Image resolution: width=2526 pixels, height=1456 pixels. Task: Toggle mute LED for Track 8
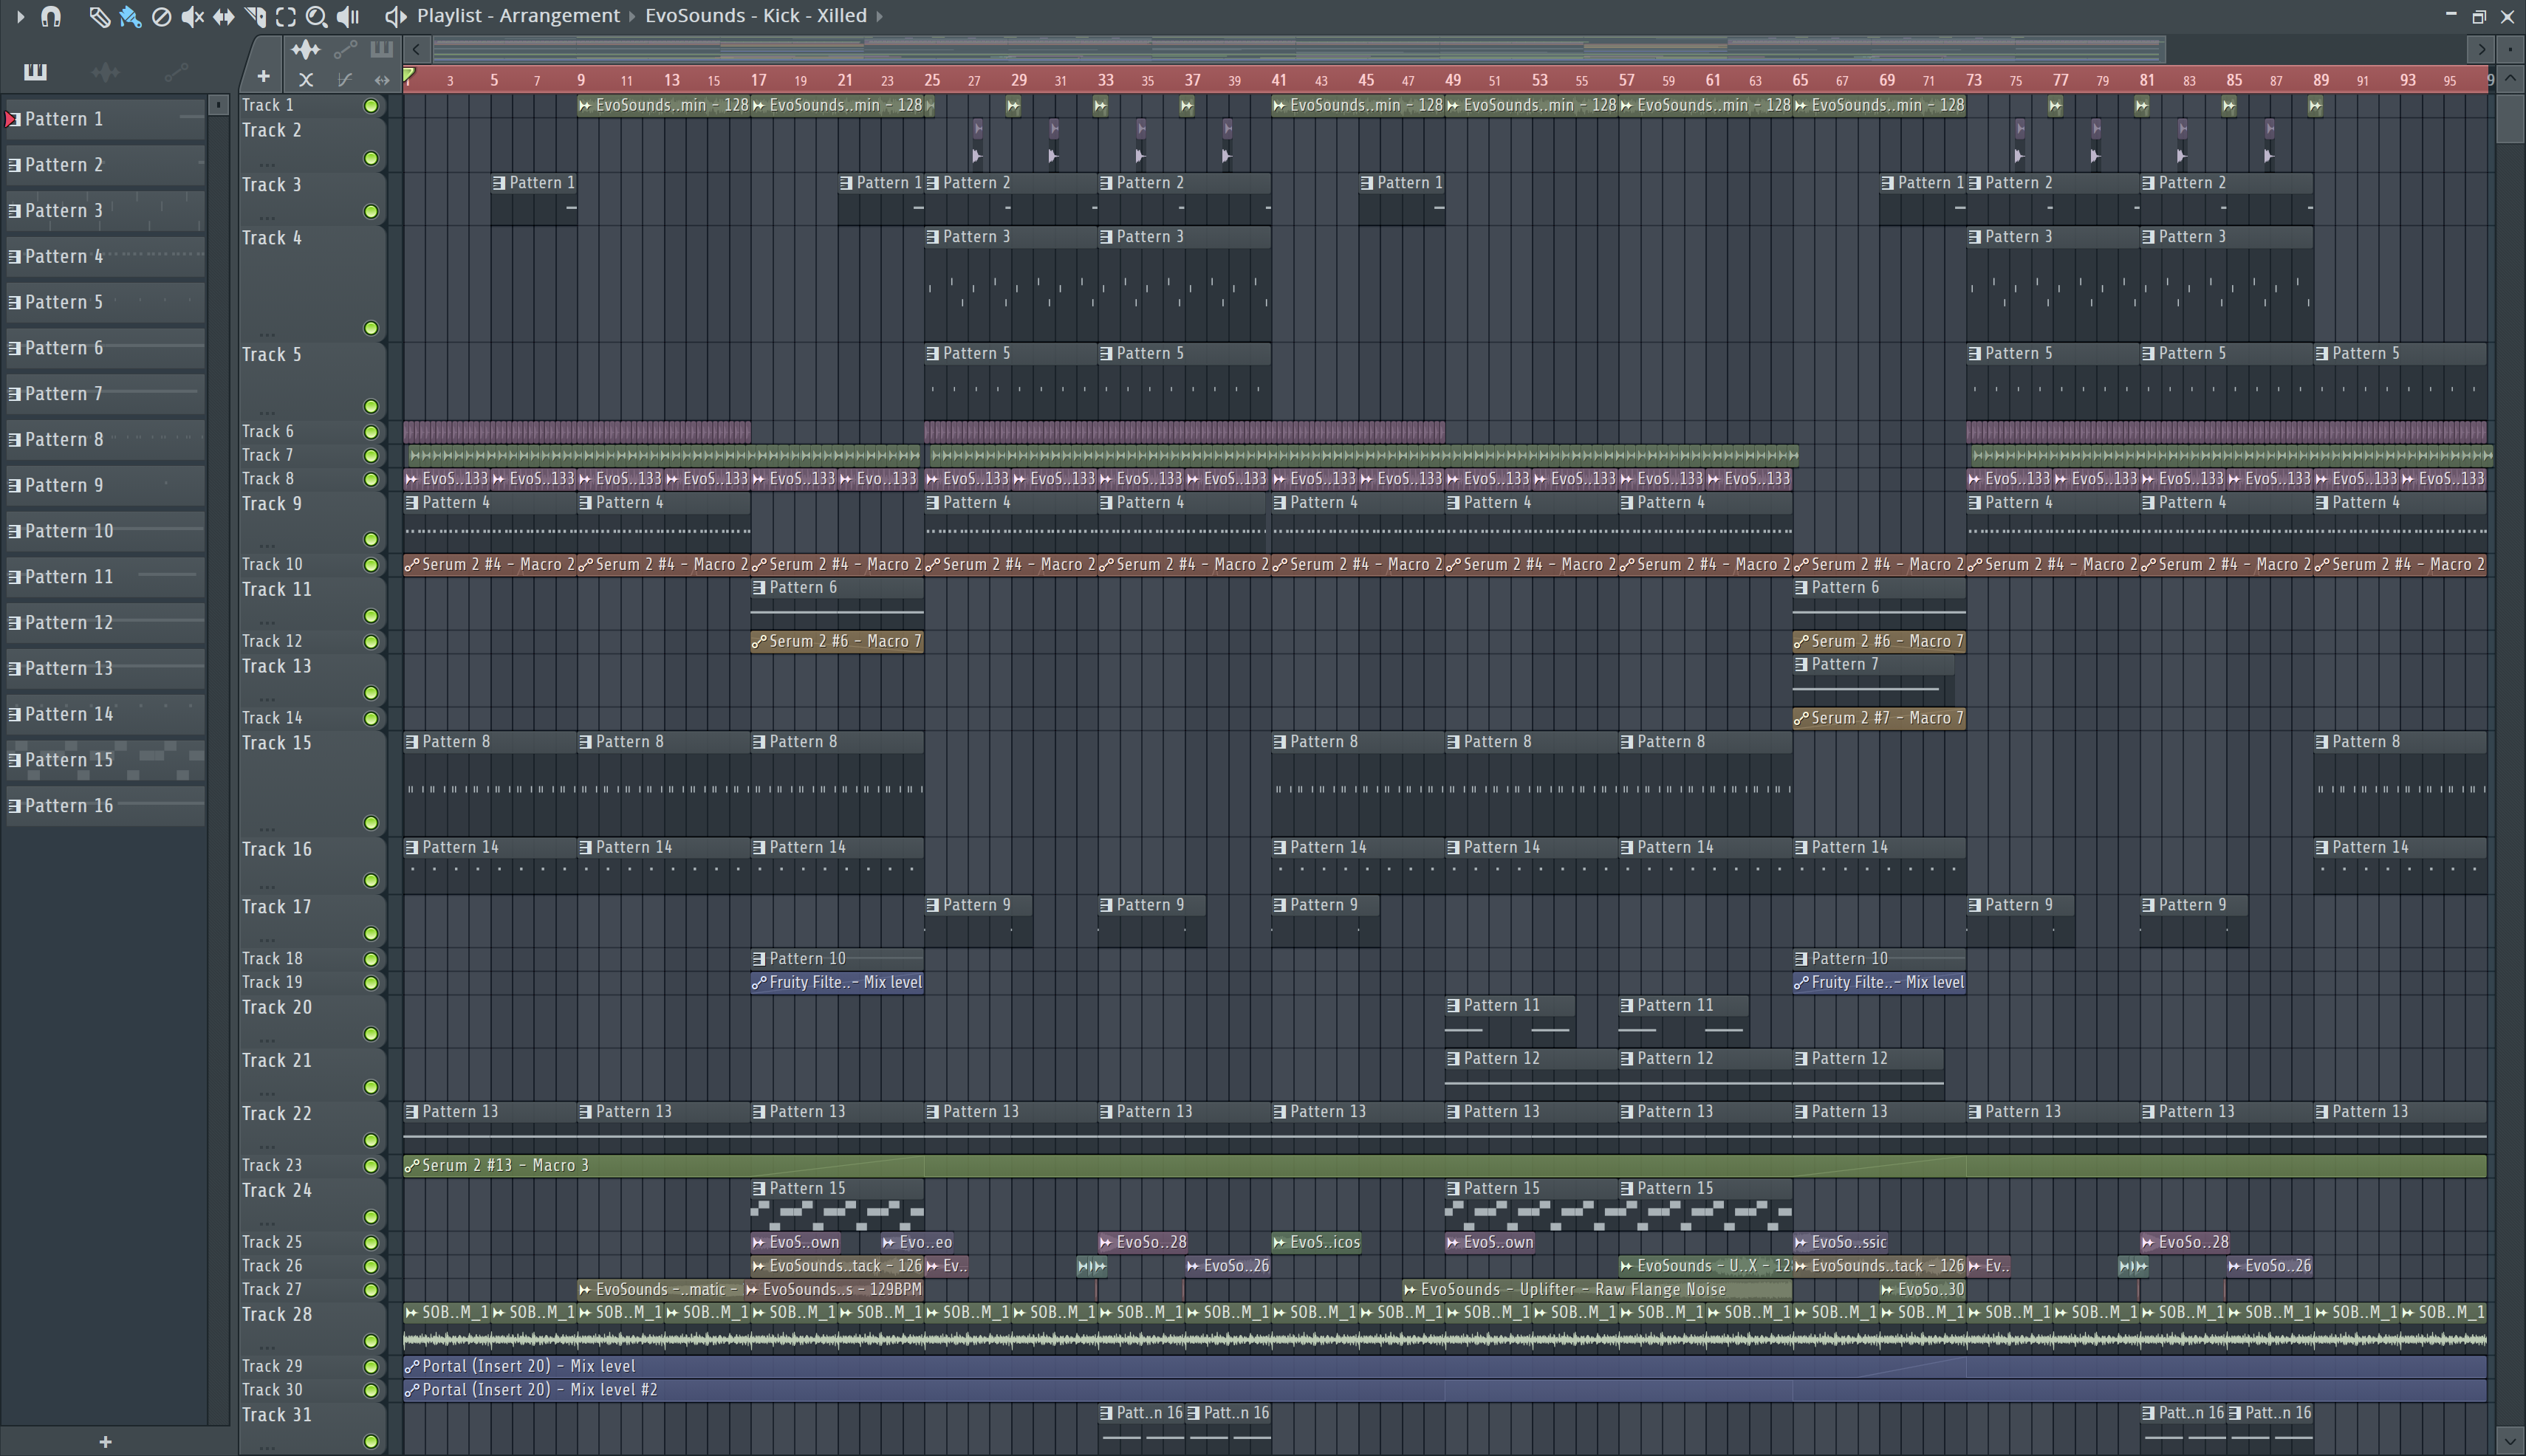pos(372,480)
